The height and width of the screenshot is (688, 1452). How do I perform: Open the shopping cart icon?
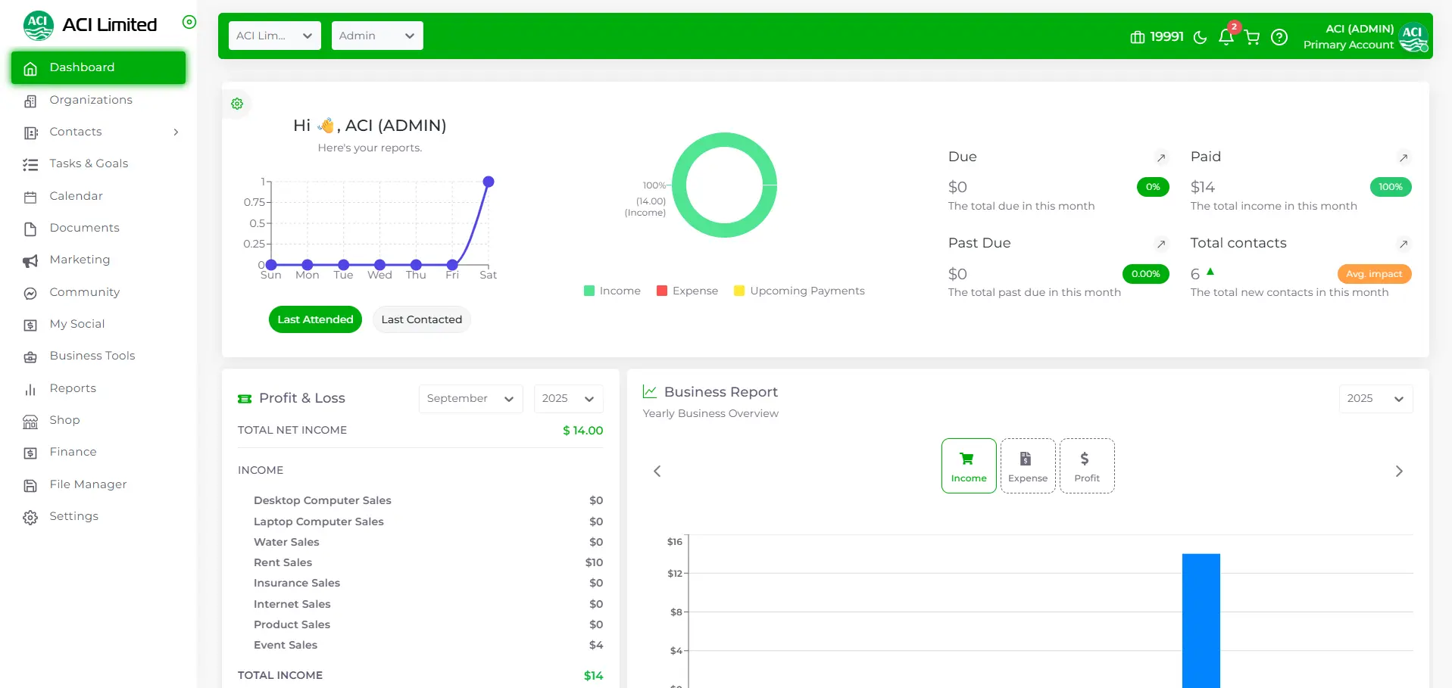[1252, 37]
